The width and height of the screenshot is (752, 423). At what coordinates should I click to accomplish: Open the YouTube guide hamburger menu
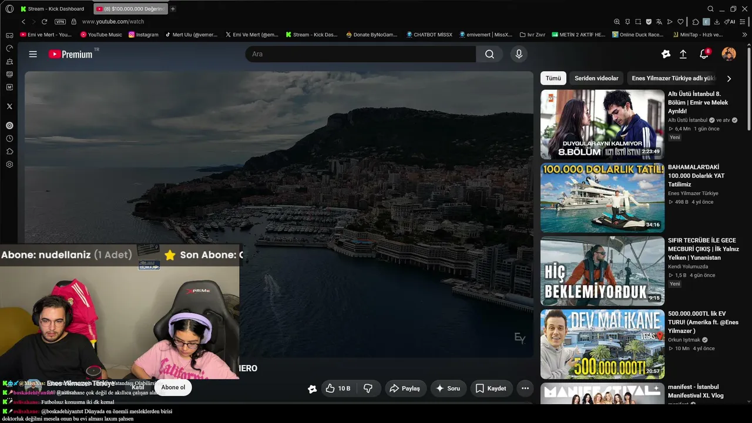coord(33,54)
